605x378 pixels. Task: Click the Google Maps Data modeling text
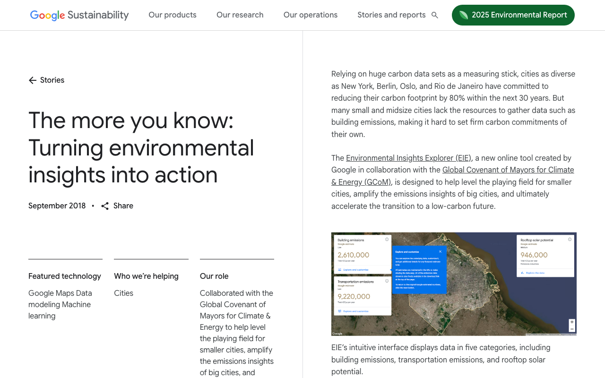(60, 305)
